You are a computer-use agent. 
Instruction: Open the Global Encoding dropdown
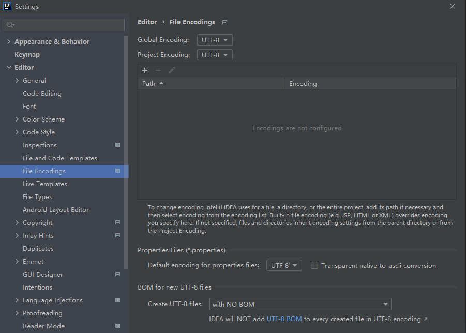pyautogui.click(x=215, y=40)
